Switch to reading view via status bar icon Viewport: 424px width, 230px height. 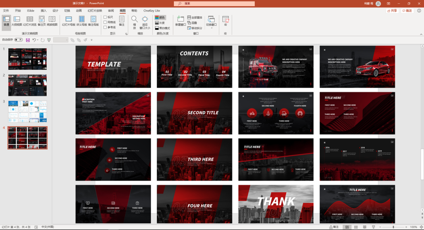364,227
